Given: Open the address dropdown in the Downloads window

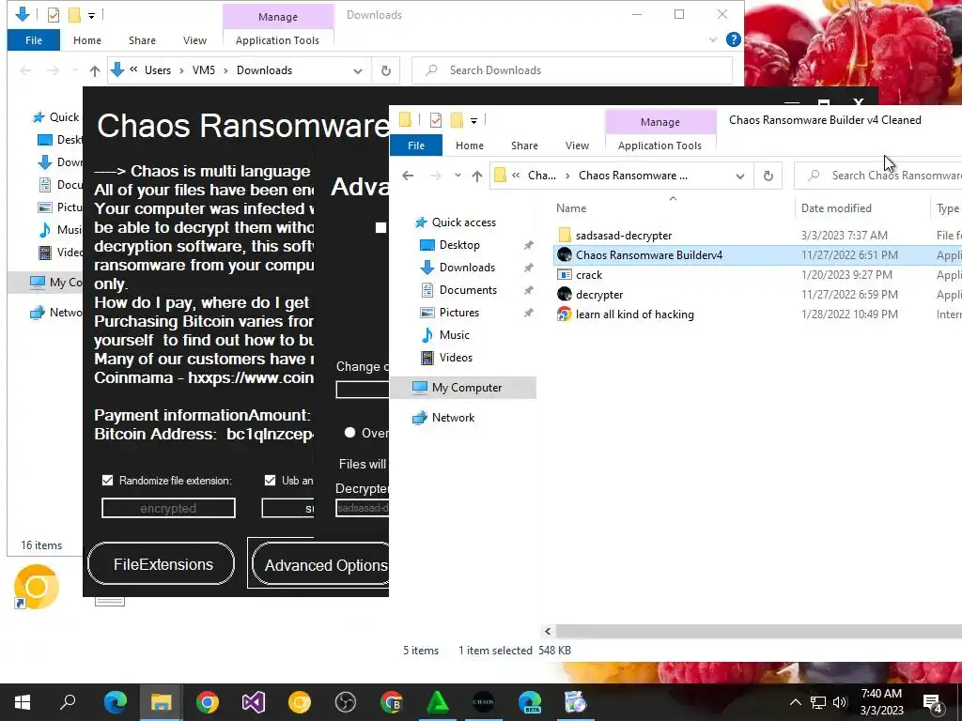Looking at the screenshot, I should [358, 70].
